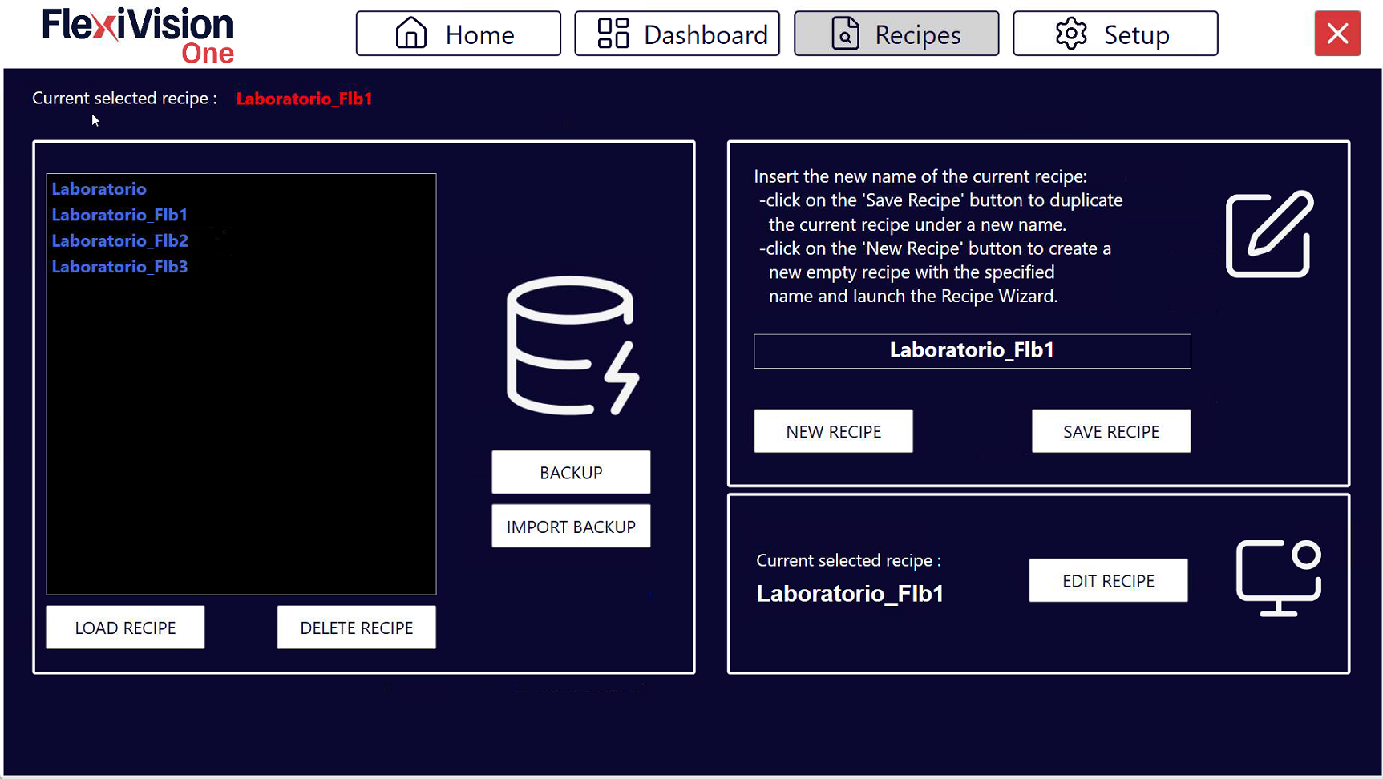Click the edit pencil icon
1383x779 pixels.
pos(1270,234)
